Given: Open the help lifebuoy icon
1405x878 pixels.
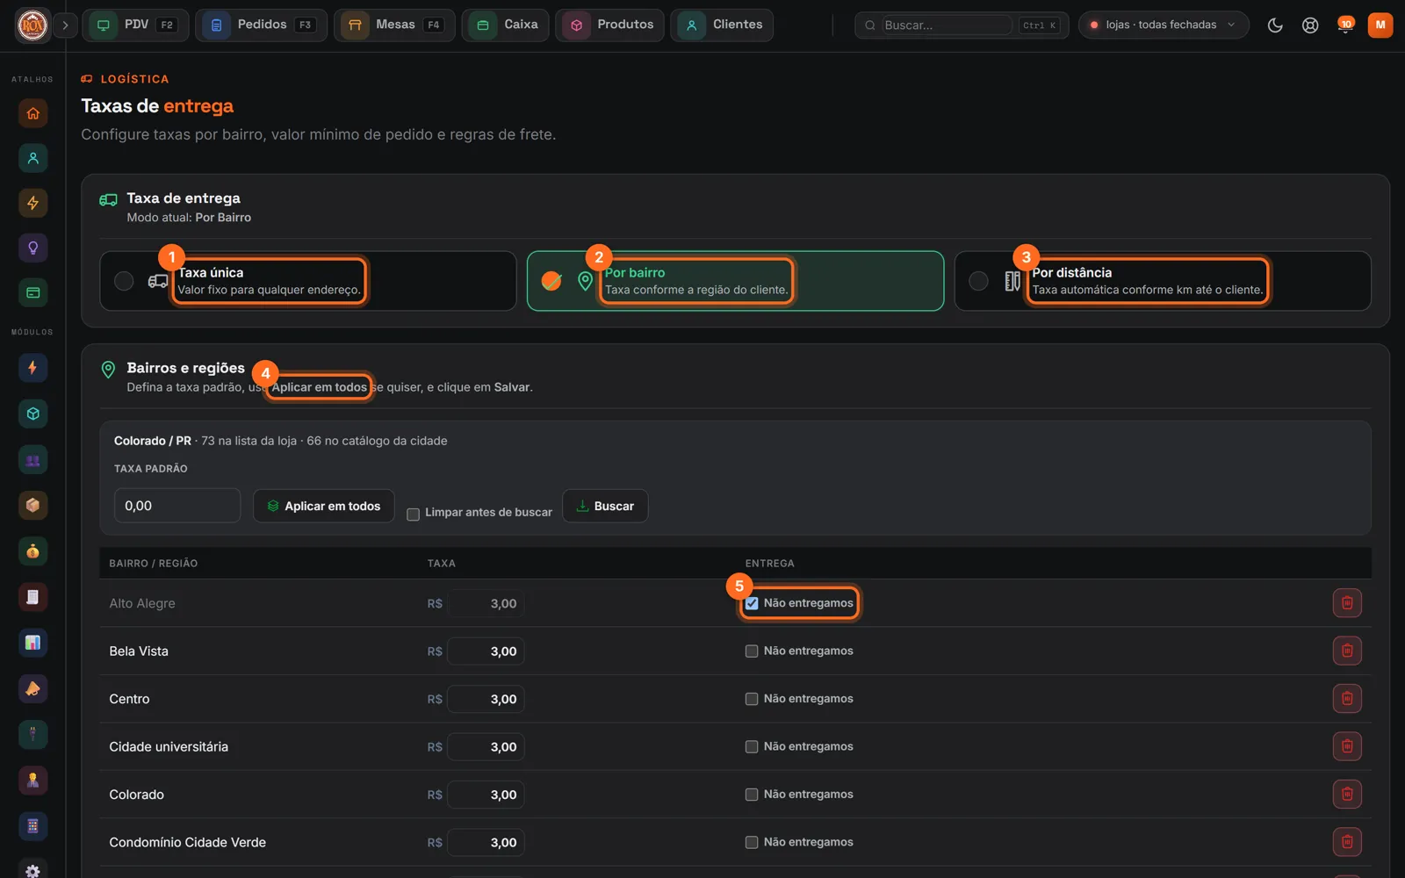Looking at the screenshot, I should pos(1310,25).
